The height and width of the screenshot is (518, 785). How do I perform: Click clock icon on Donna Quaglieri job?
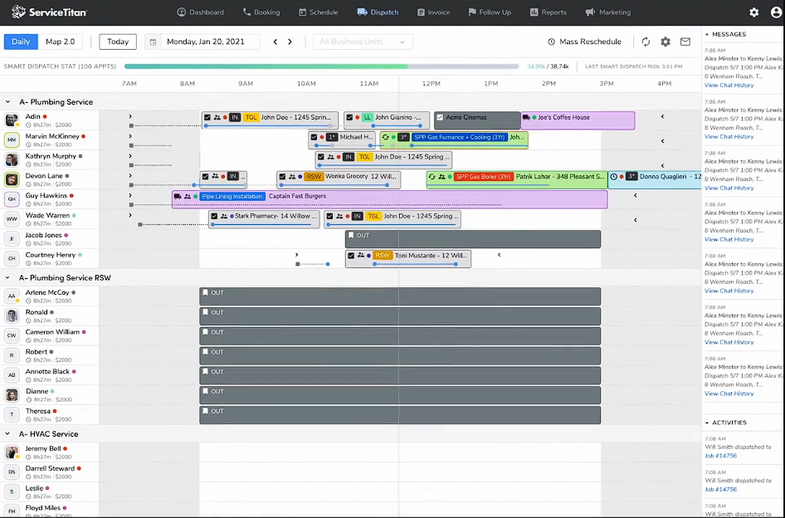pyautogui.click(x=614, y=176)
